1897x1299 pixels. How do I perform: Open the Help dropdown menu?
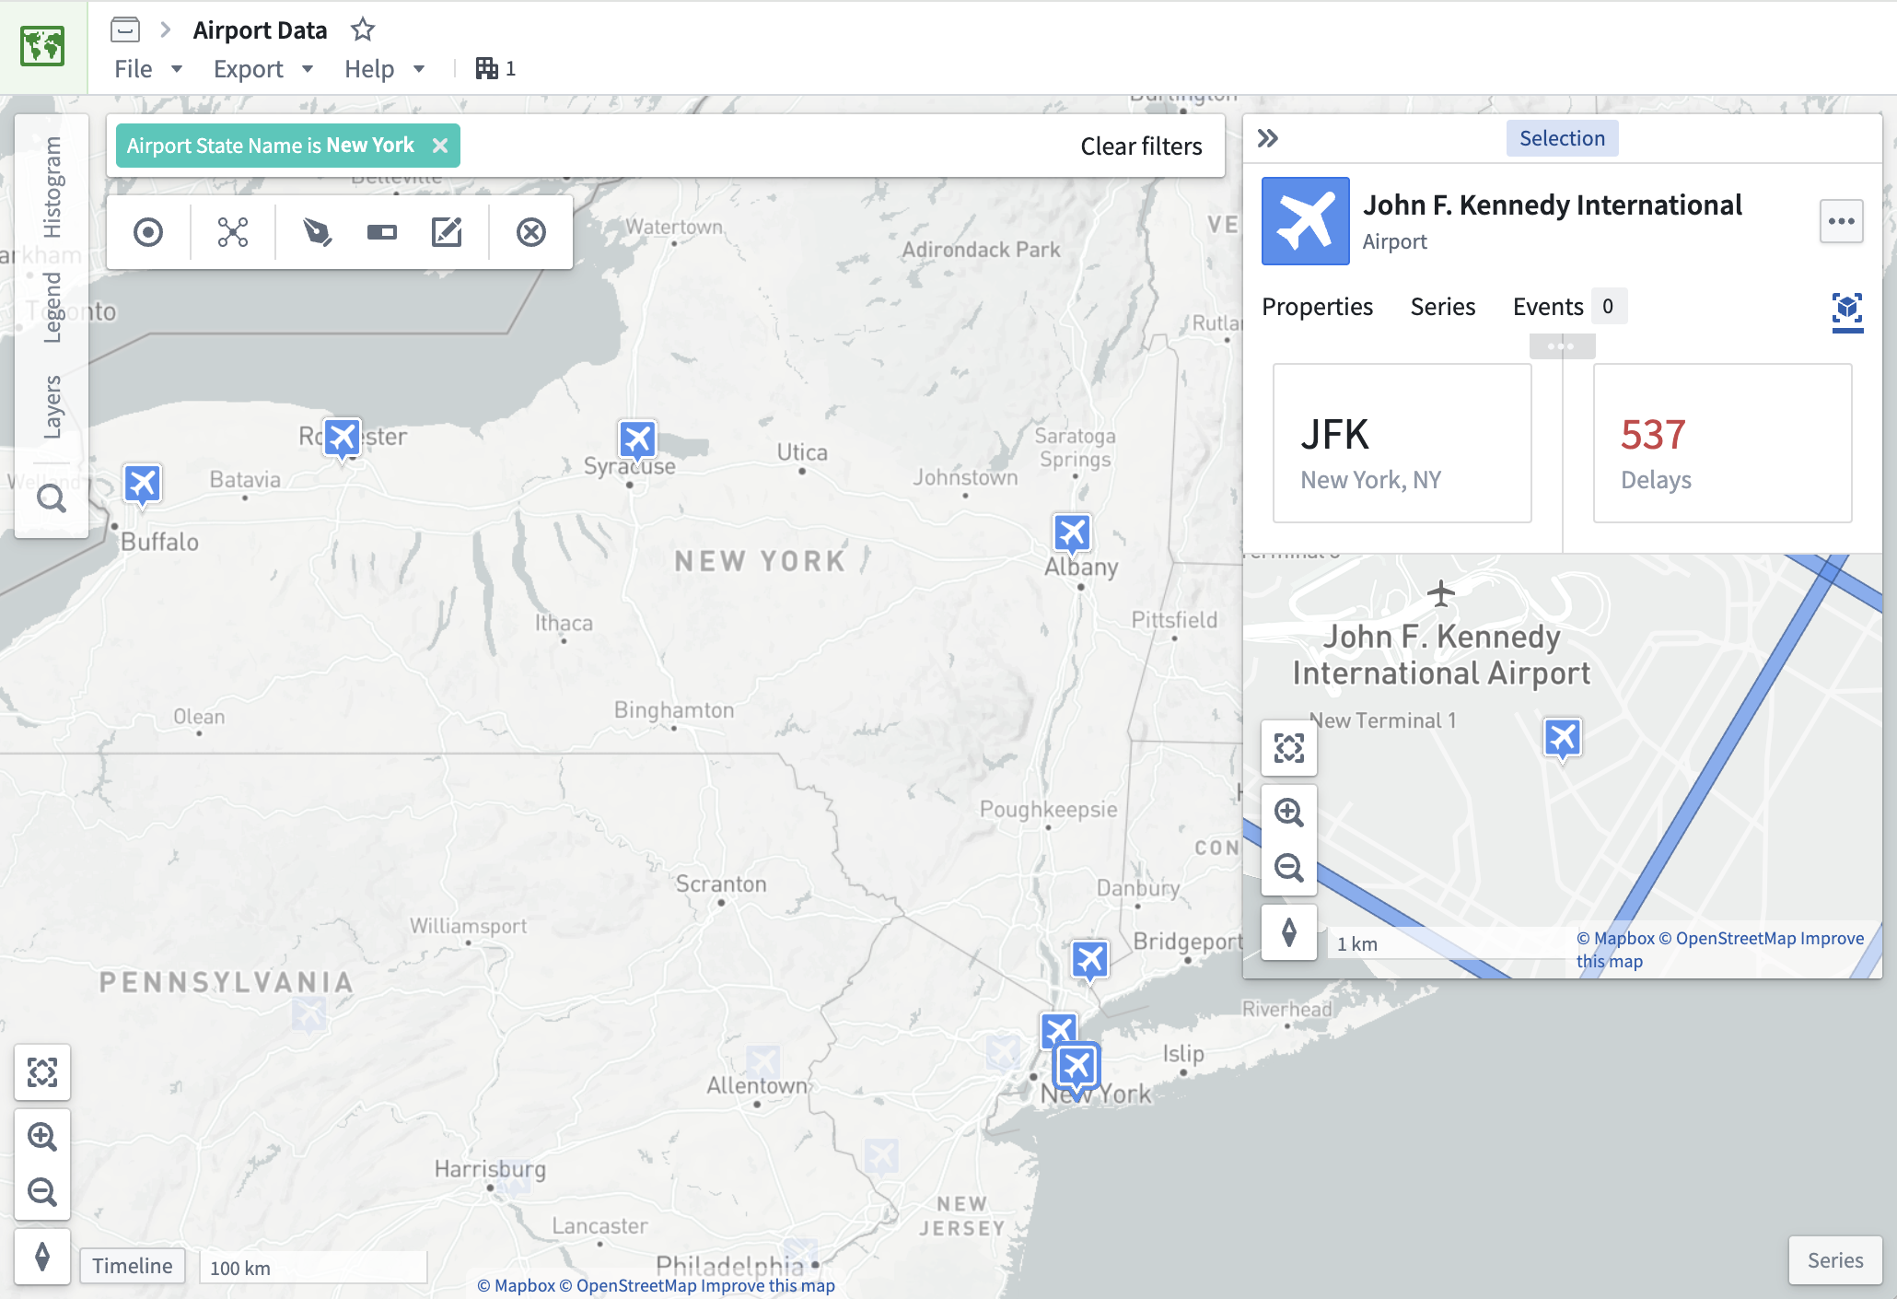pos(384,69)
